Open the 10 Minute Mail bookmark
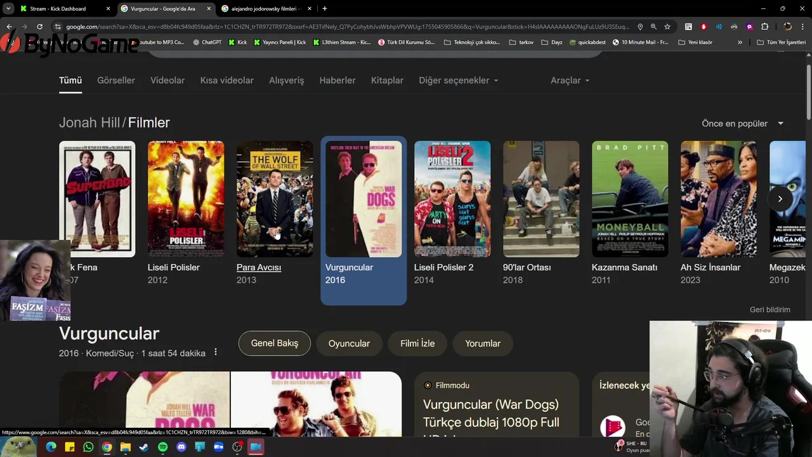812x457 pixels. click(640, 43)
